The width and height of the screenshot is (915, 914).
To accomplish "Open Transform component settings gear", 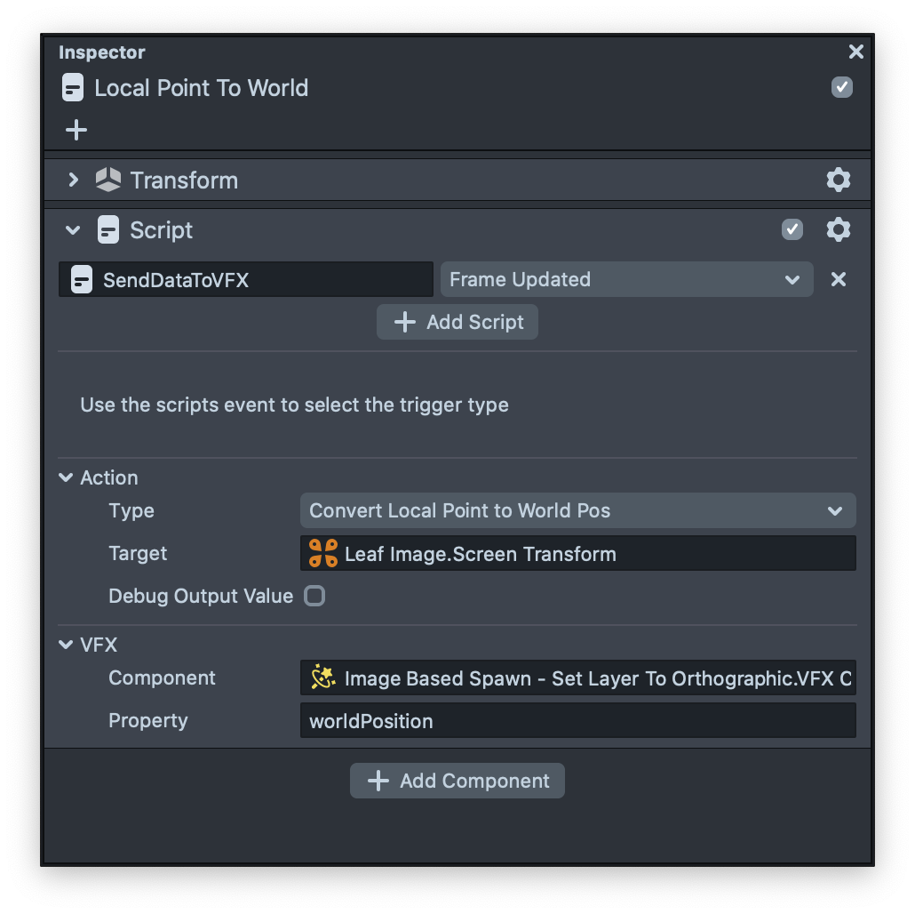I will (838, 180).
